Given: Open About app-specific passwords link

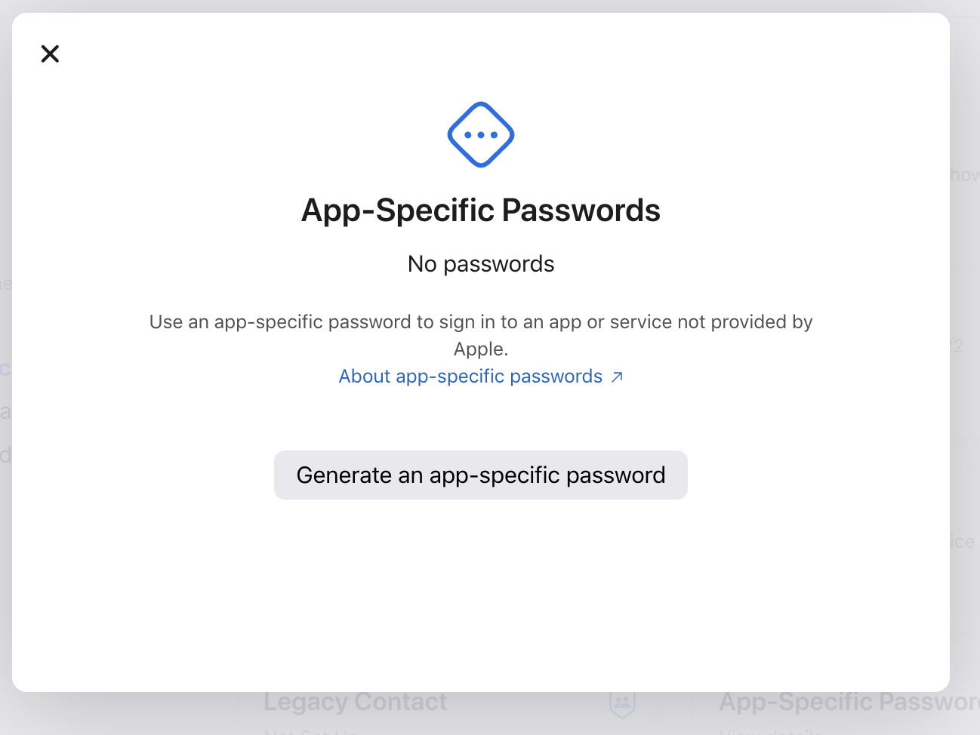Looking at the screenshot, I should point(470,376).
